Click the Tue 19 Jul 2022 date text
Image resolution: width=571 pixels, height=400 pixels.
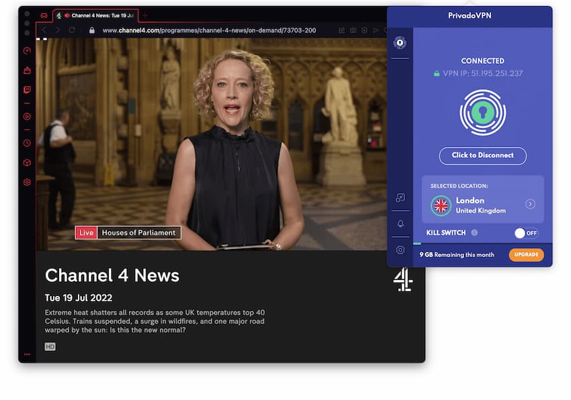click(x=79, y=298)
